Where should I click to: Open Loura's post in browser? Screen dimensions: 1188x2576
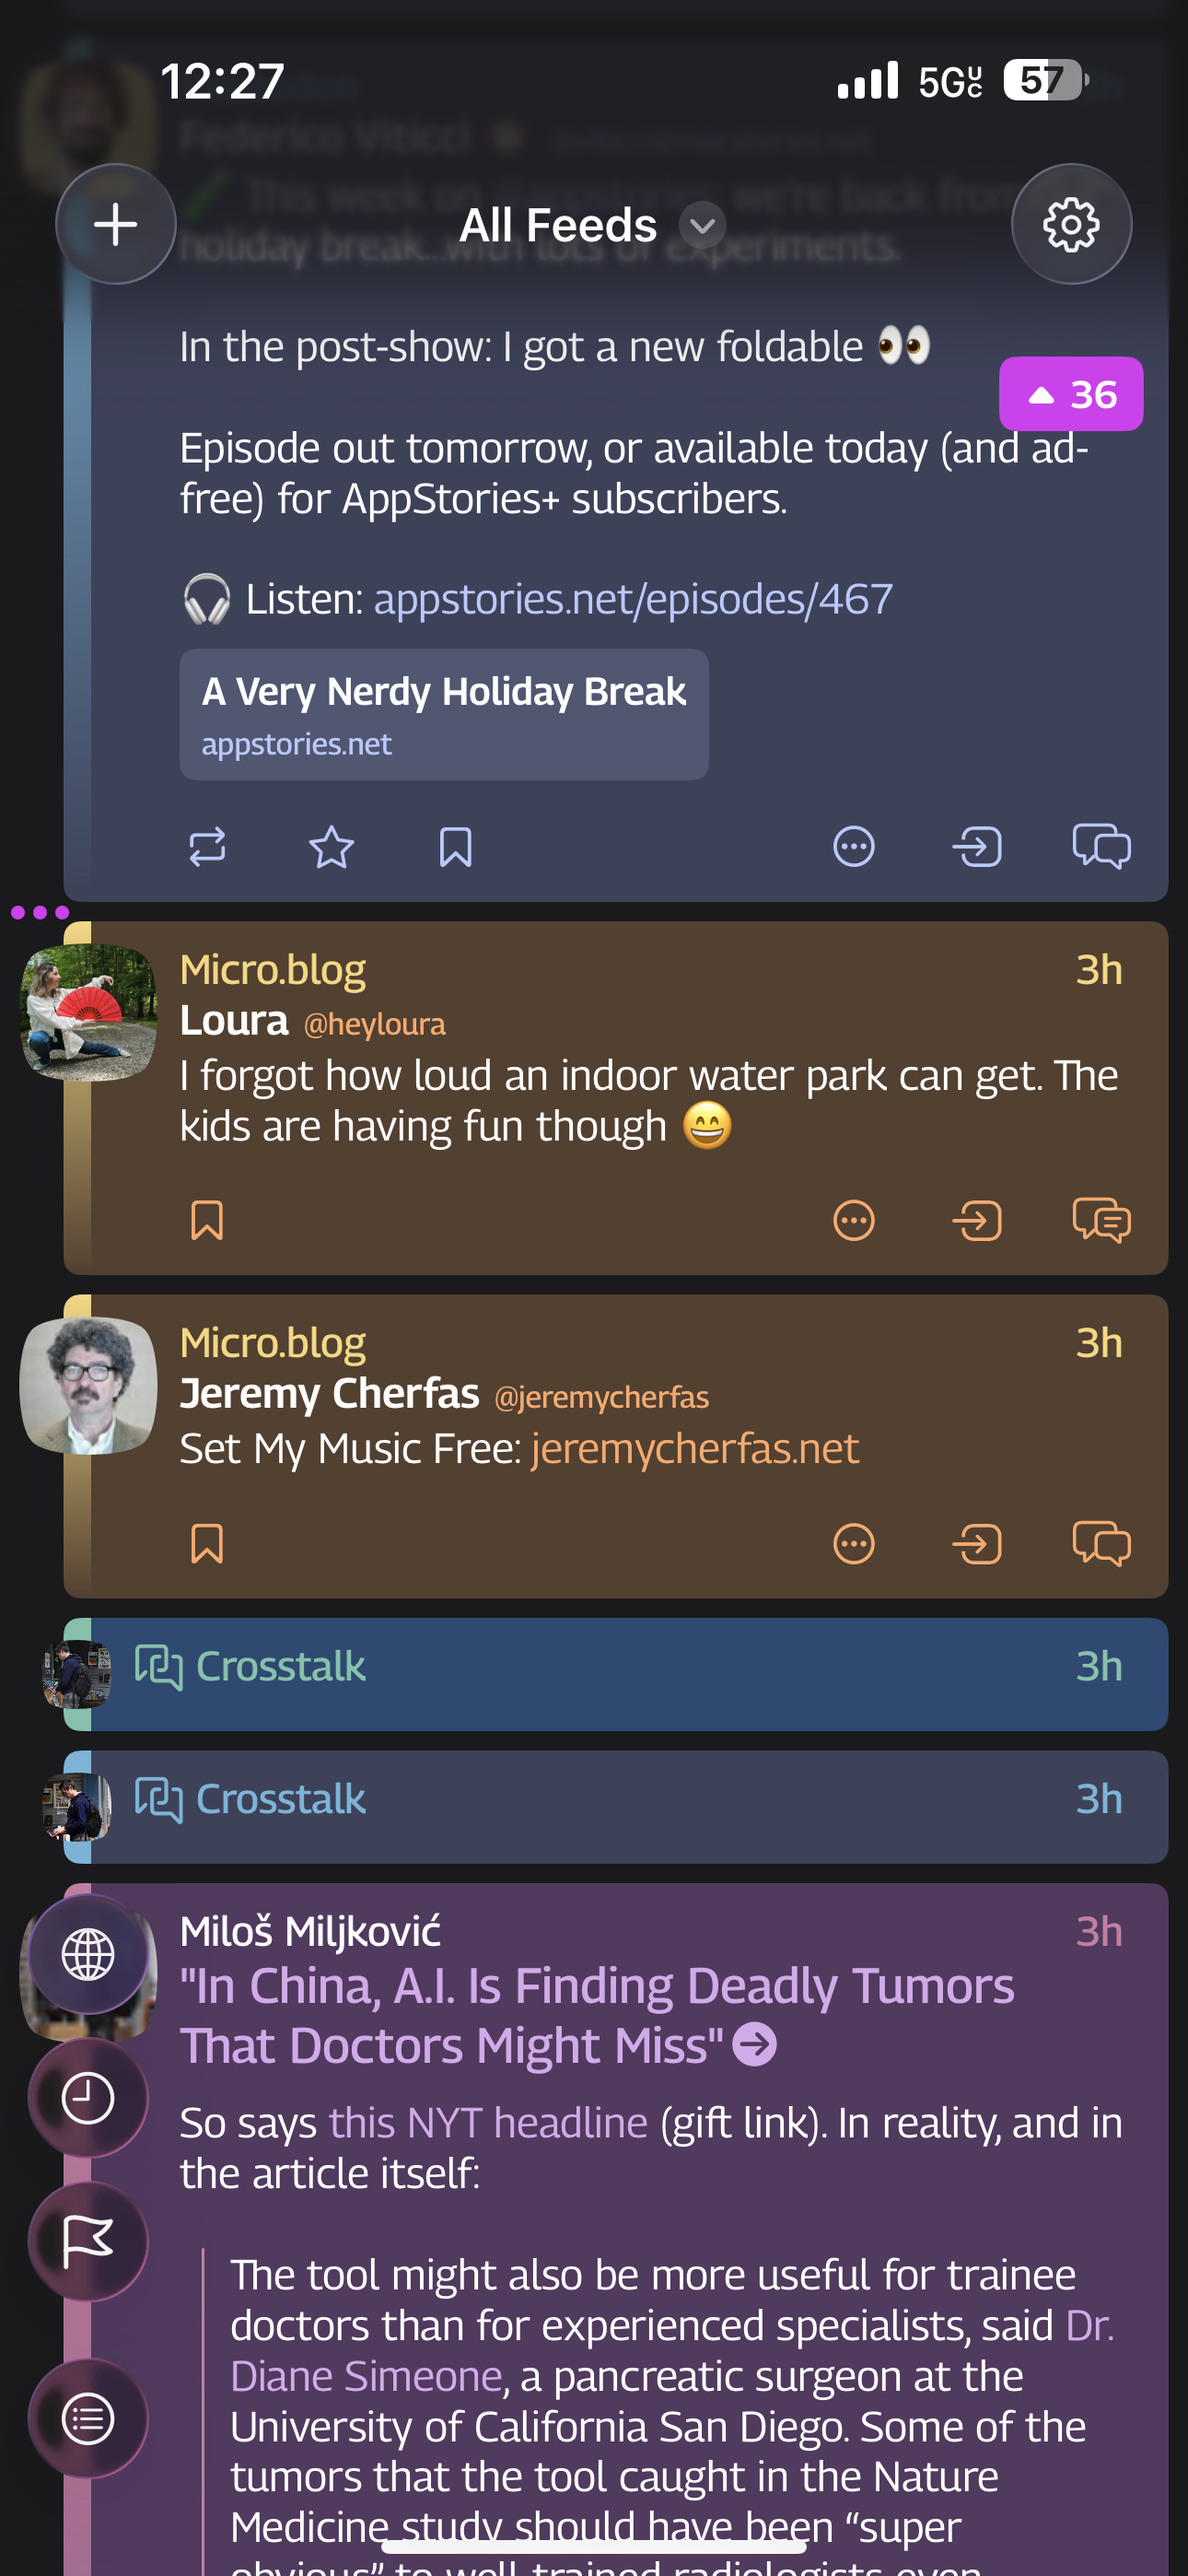[977, 1221]
